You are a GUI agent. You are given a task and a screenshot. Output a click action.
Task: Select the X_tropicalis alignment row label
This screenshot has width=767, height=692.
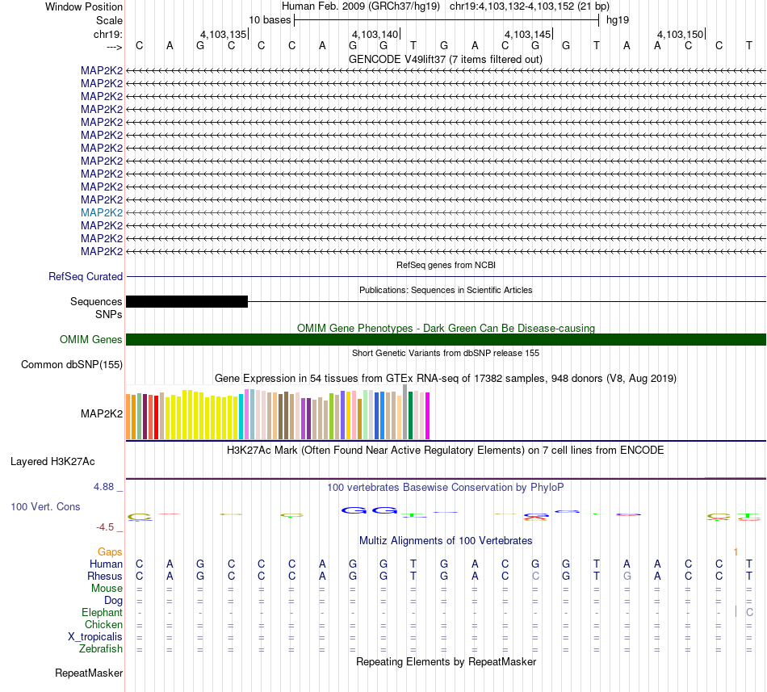pos(95,637)
